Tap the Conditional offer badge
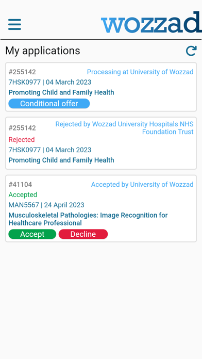The width and height of the screenshot is (202, 359). pyautogui.click(x=49, y=104)
